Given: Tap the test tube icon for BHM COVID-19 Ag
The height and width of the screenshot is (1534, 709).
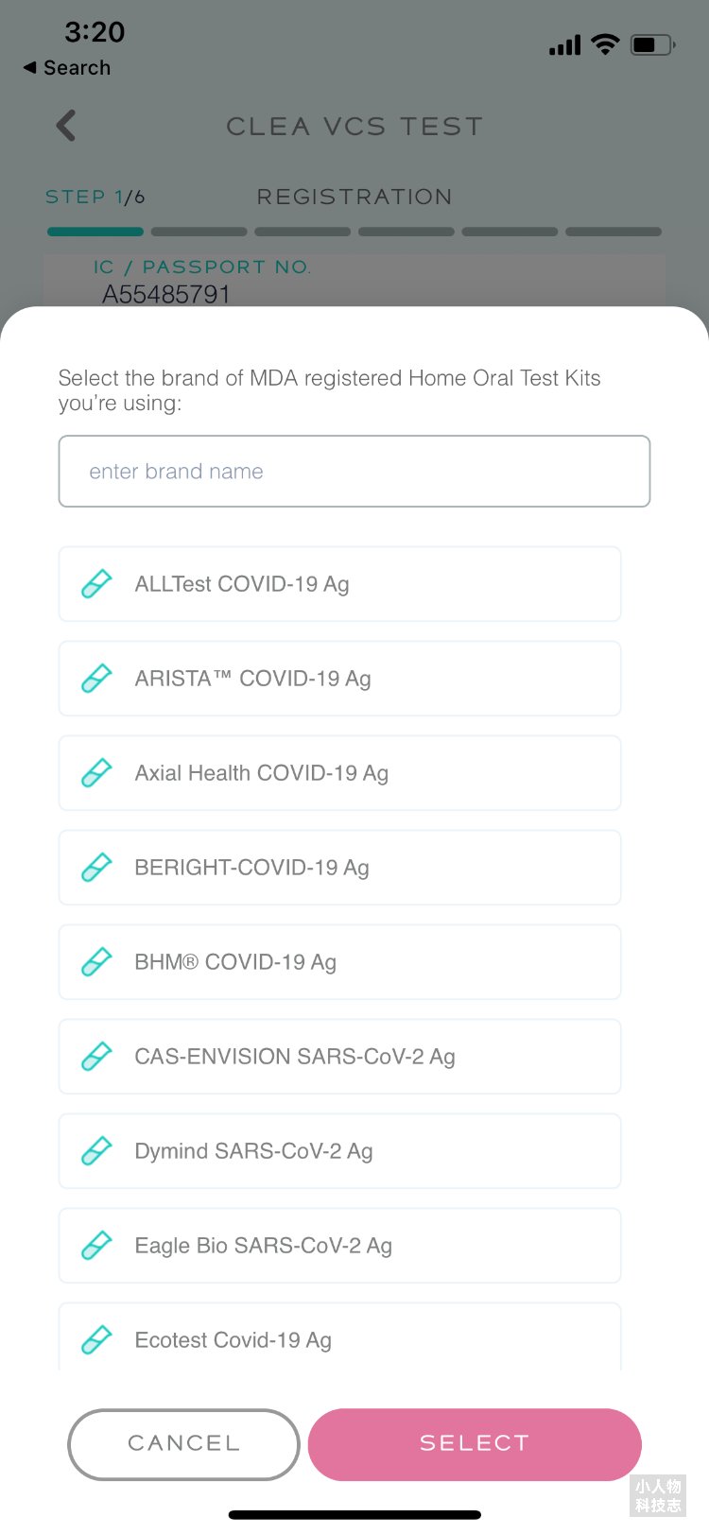Looking at the screenshot, I should coord(96,962).
